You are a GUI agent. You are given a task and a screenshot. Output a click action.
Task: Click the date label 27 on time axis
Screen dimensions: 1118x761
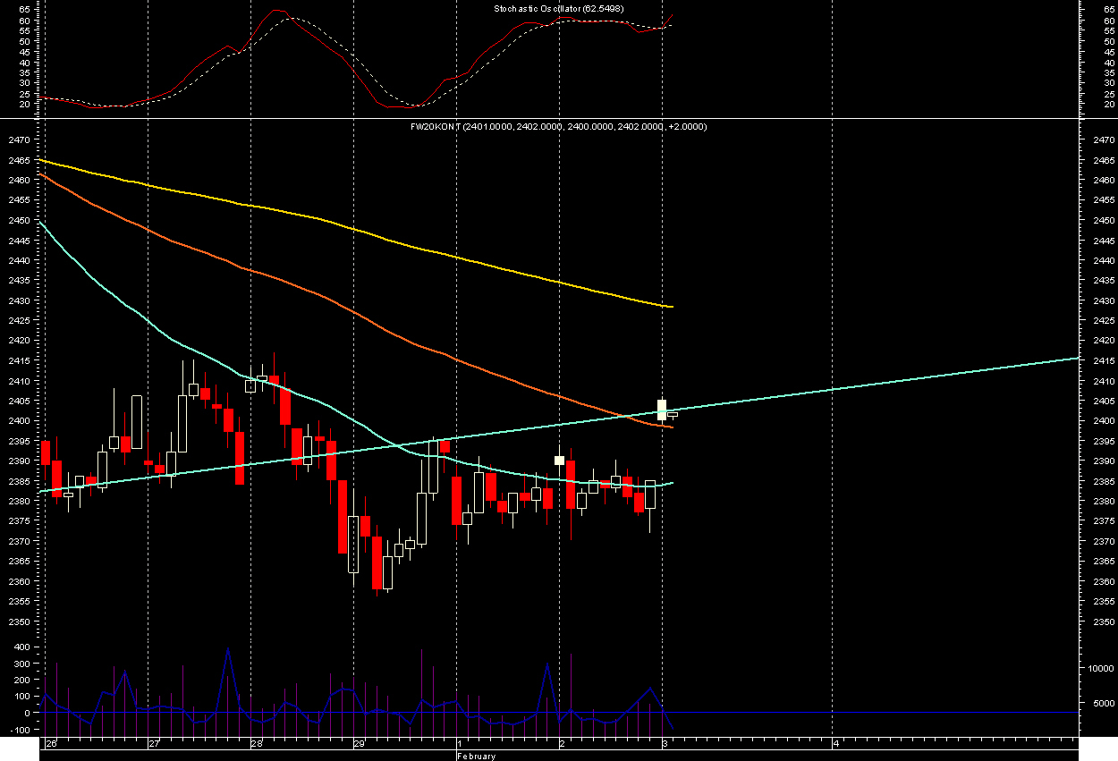(x=154, y=743)
